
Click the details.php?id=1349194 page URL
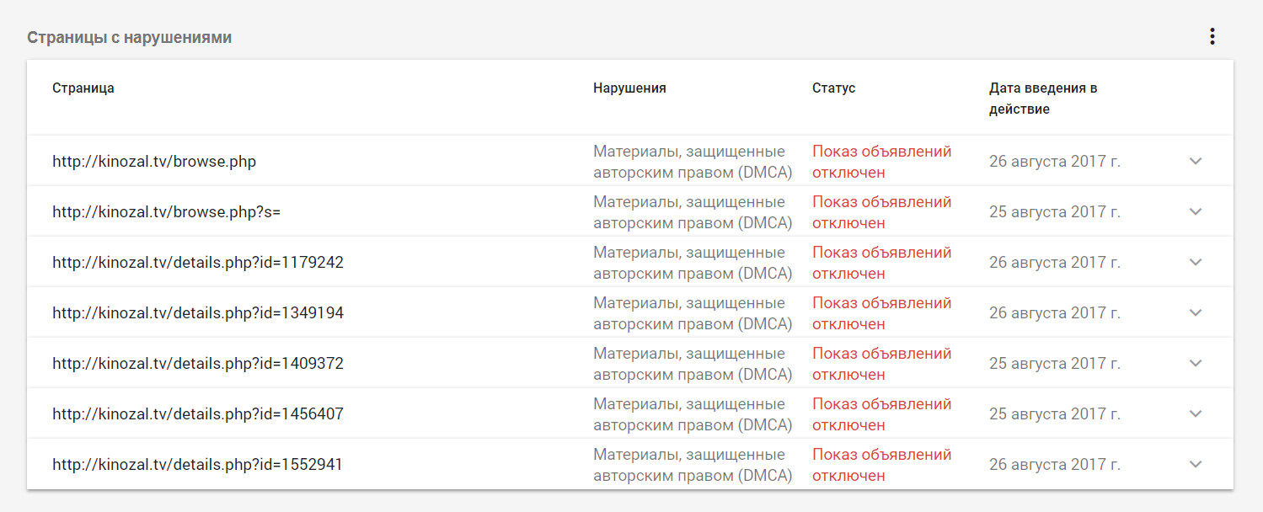pyautogui.click(x=198, y=313)
